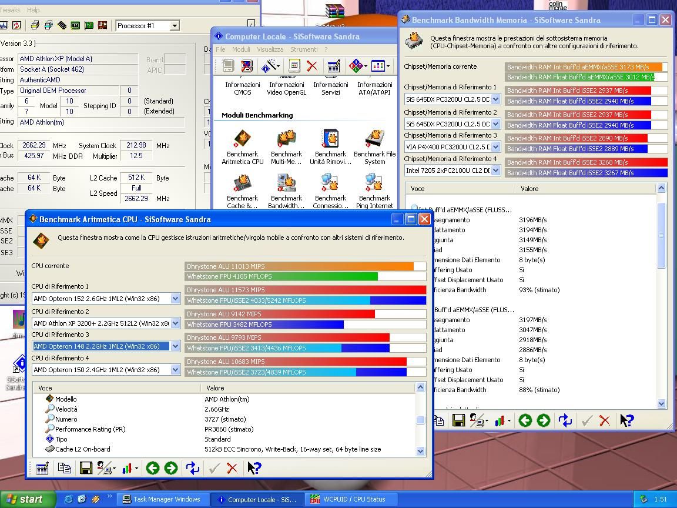The height and width of the screenshot is (508, 677).
Task: Open Benchmark Ping Internet module icon
Action: (x=374, y=183)
